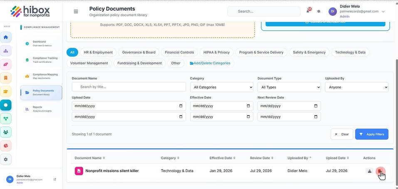Sort by Uploaded By column header
Screen dimensions: 398x189
pos(299,158)
